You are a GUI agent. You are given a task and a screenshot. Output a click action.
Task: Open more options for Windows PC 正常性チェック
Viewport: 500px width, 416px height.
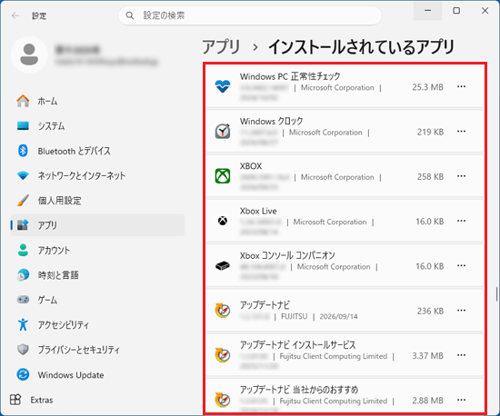[x=461, y=86]
